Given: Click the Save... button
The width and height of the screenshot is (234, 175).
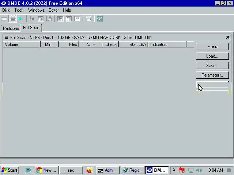Looking at the screenshot, I should point(212,66).
